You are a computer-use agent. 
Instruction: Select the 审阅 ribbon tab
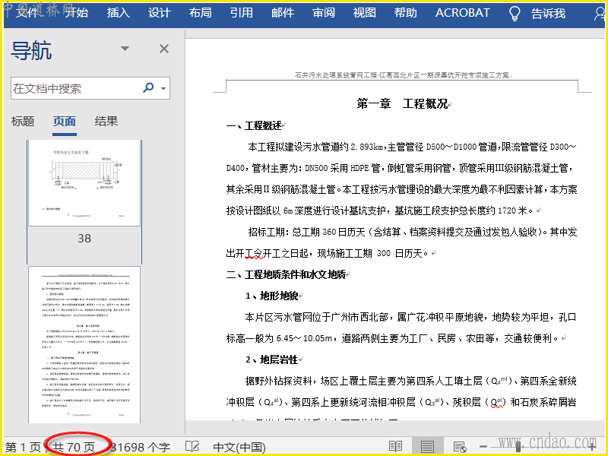(324, 13)
